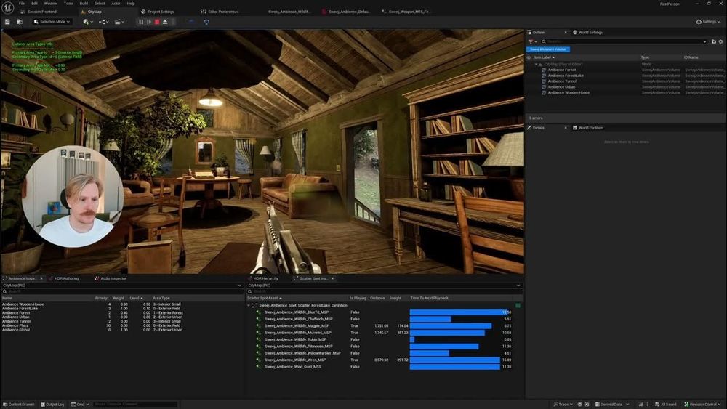727x409 pixels.
Task: Open the Settings dropdown at top right
Action: pos(708,22)
